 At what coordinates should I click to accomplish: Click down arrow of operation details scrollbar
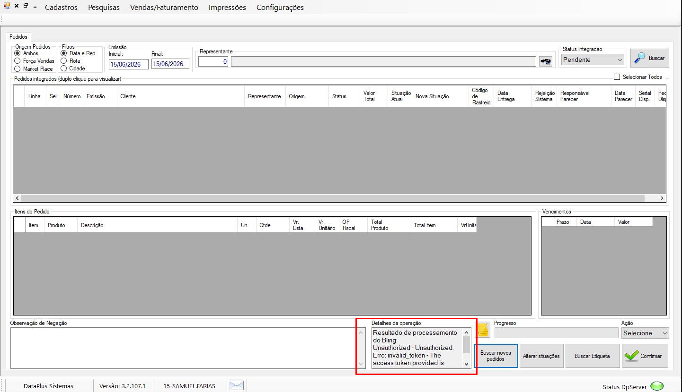click(466, 364)
